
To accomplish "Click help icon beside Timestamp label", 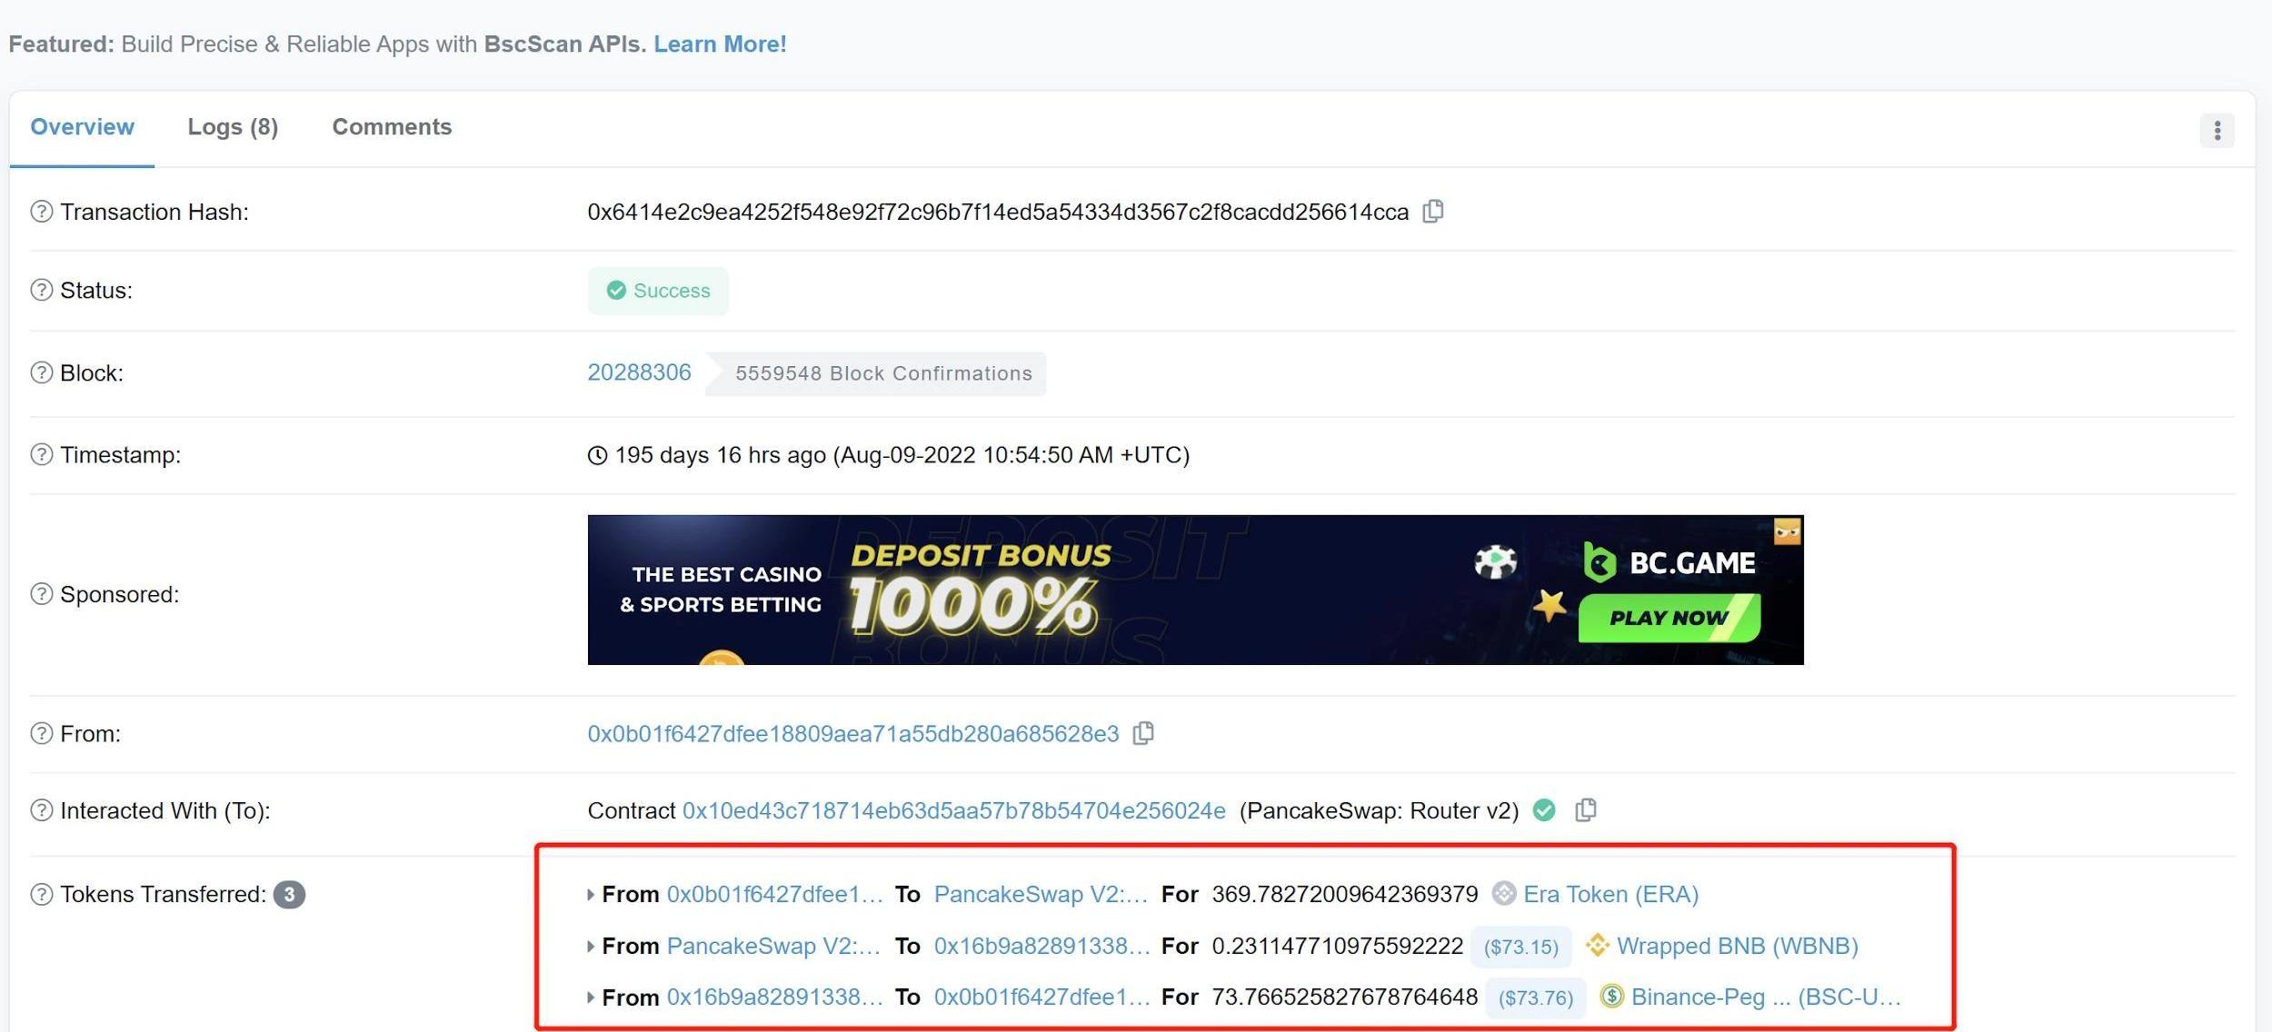I will tap(42, 454).
